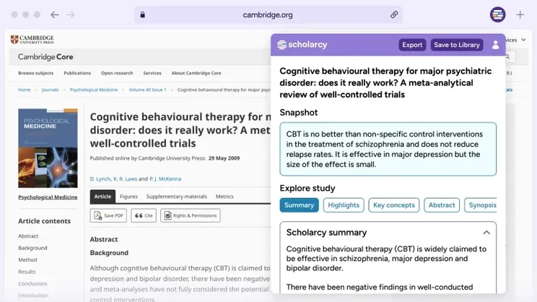Collapse the Scholarcy summary section

(x=486, y=233)
